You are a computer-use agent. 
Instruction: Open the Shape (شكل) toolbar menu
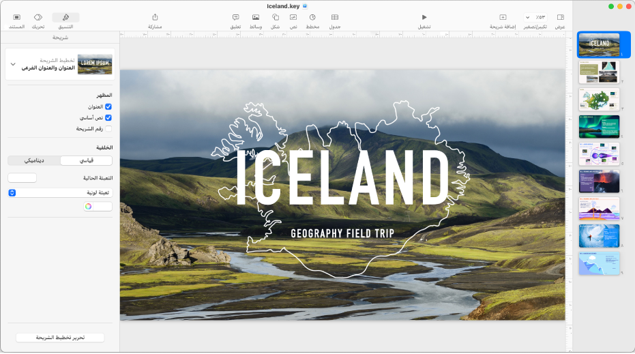click(x=276, y=18)
